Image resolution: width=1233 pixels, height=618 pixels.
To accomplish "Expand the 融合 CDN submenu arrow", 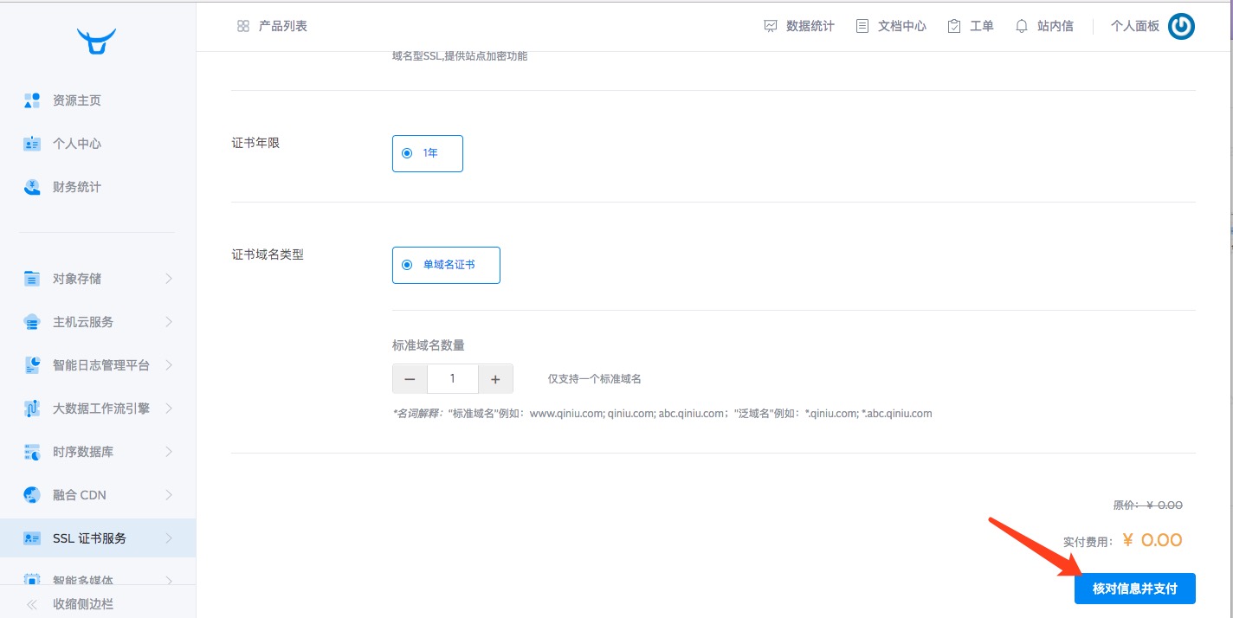I will (169, 495).
